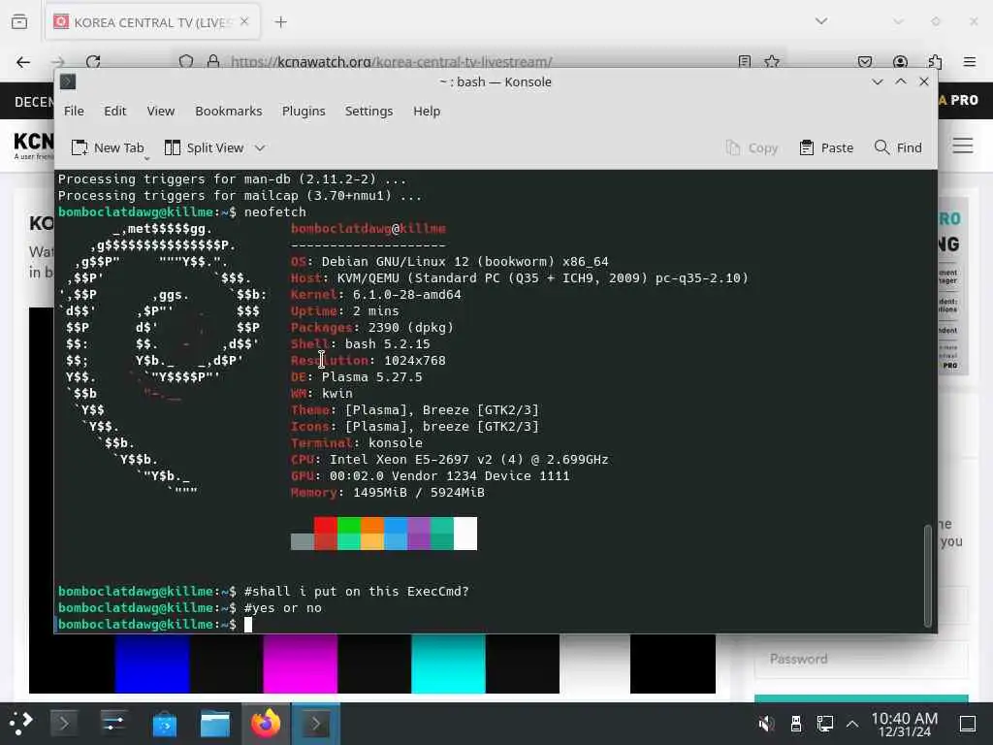Open Firefox View icon at top left
Screen dimensions: 993x745
point(19,22)
